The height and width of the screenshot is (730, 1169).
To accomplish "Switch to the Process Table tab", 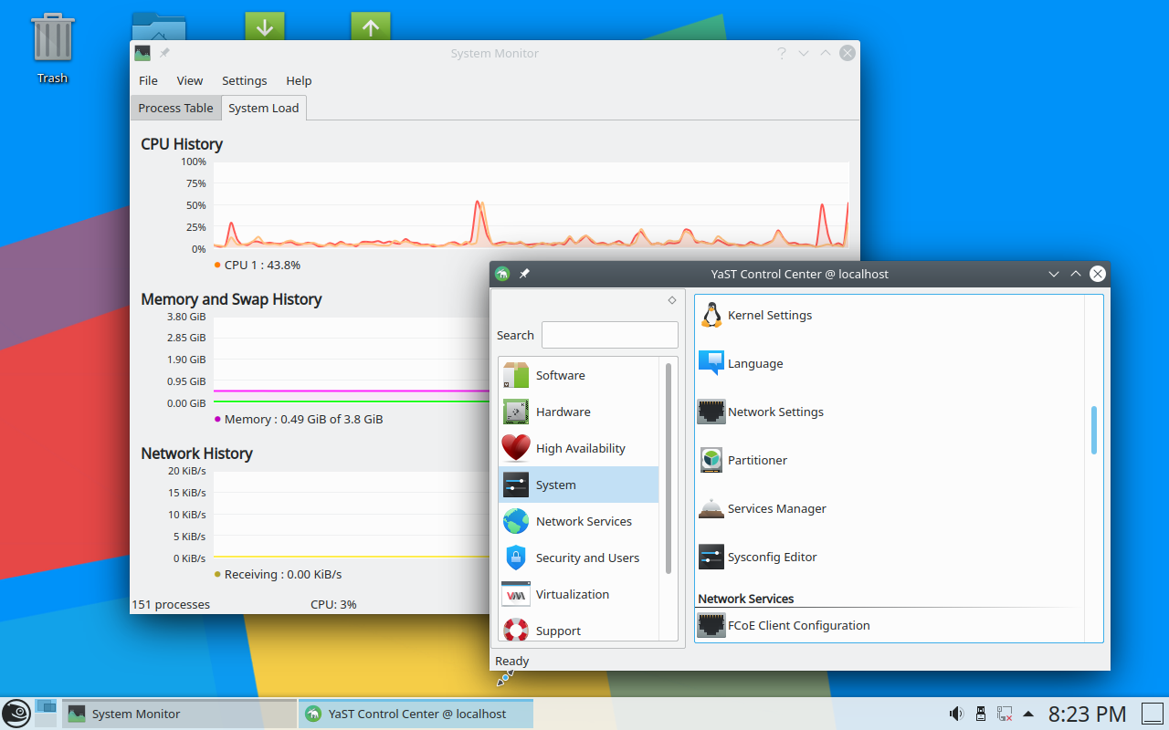I will tap(175, 108).
